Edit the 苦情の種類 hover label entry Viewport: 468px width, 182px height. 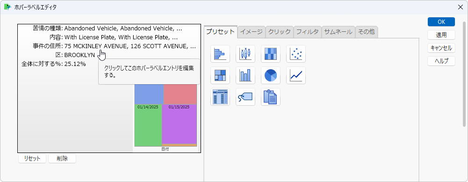point(108,29)
